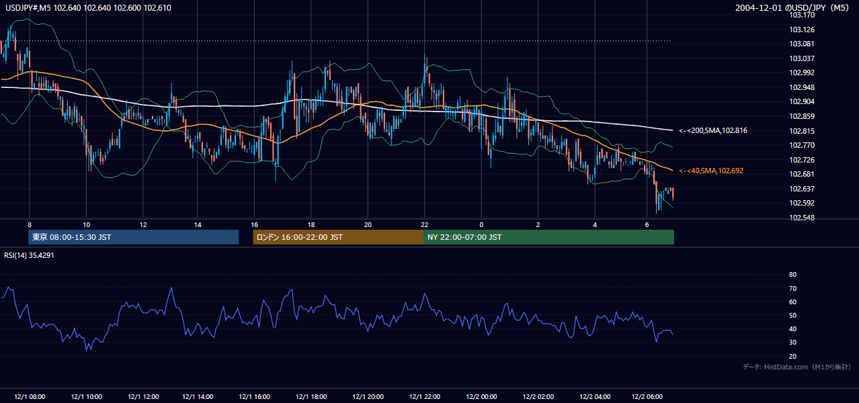Click the 12/2 04:00 time label
Image resolution: width=859 pixels, height=403 pixels.
tap(595, 397)
